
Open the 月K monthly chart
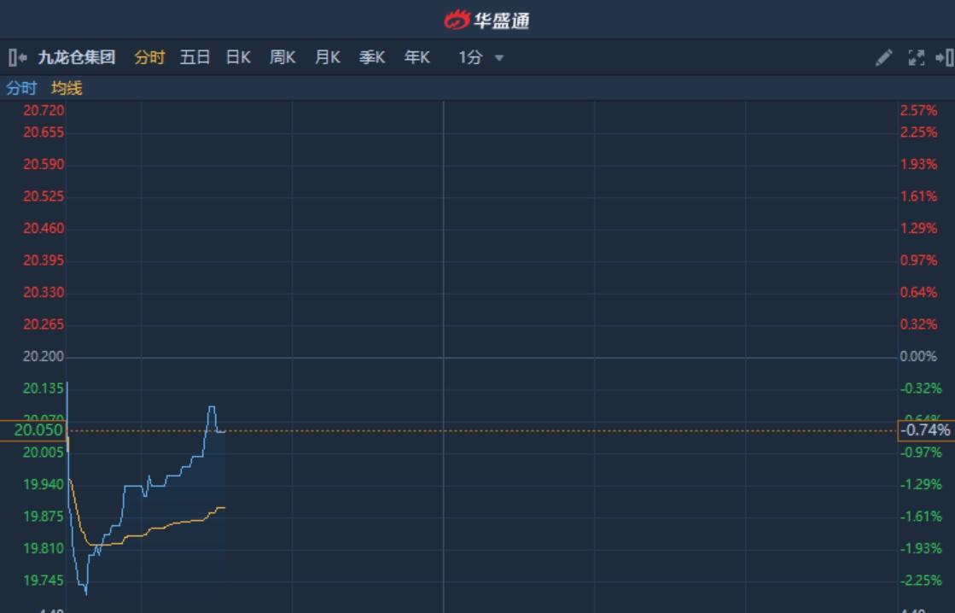[x=328, y=58]
